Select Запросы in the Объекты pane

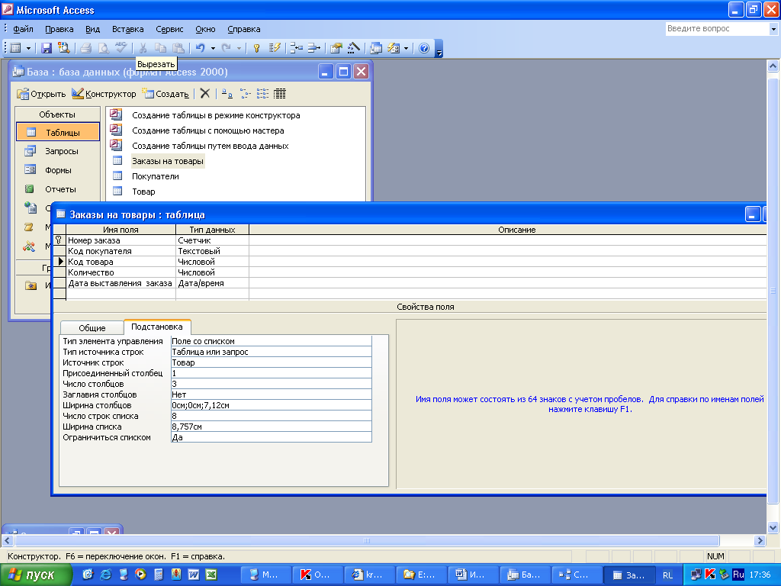[x=58, y=151]
